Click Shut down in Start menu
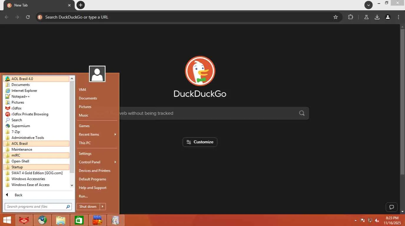 point(88,207)
